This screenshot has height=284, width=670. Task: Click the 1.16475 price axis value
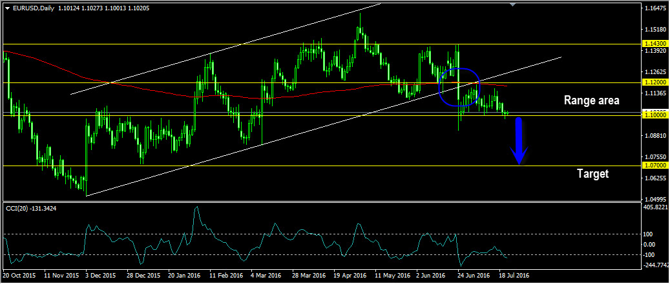[656, 8]
